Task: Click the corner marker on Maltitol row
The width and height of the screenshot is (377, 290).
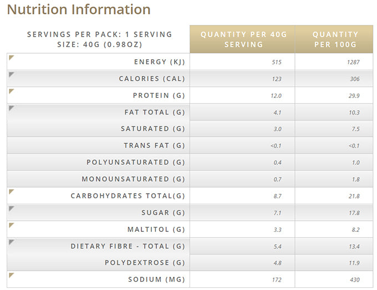Action: [x=12, y=225]
